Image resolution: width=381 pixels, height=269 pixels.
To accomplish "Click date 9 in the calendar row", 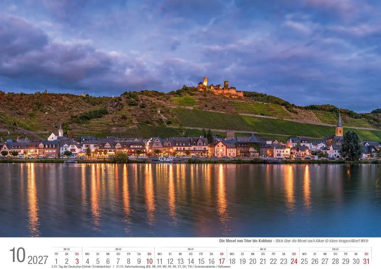I will point(139,261).
